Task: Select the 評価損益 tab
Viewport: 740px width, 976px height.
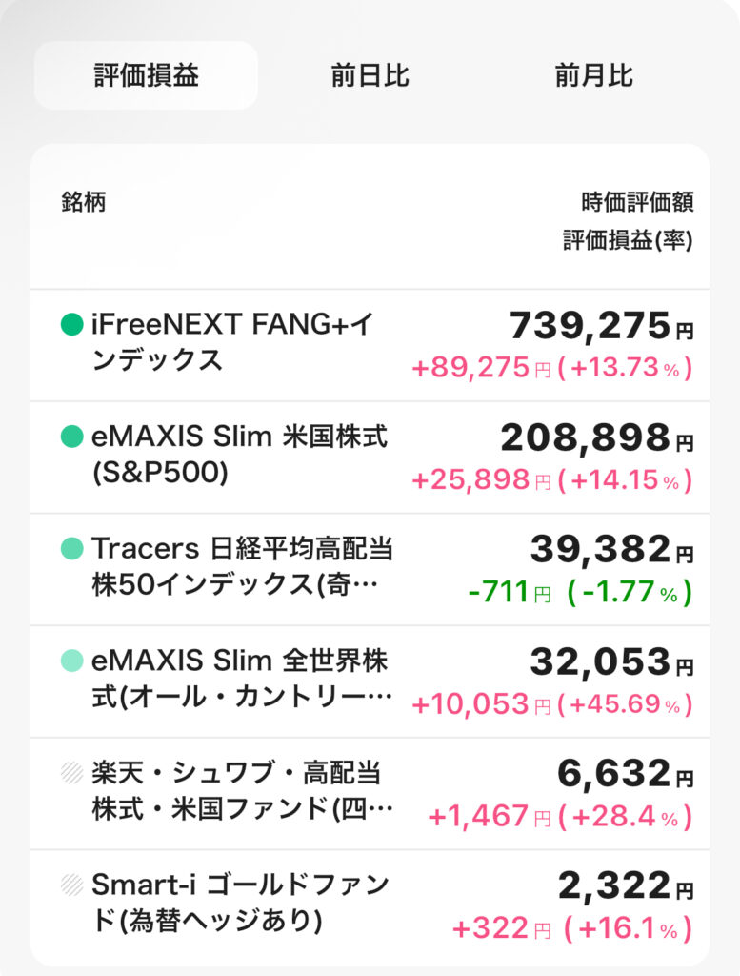Action: click(146, 75)
